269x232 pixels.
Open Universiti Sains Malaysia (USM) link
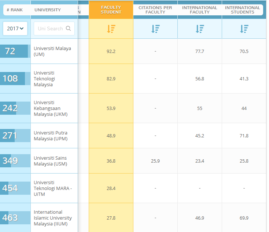tap(51, 161)
